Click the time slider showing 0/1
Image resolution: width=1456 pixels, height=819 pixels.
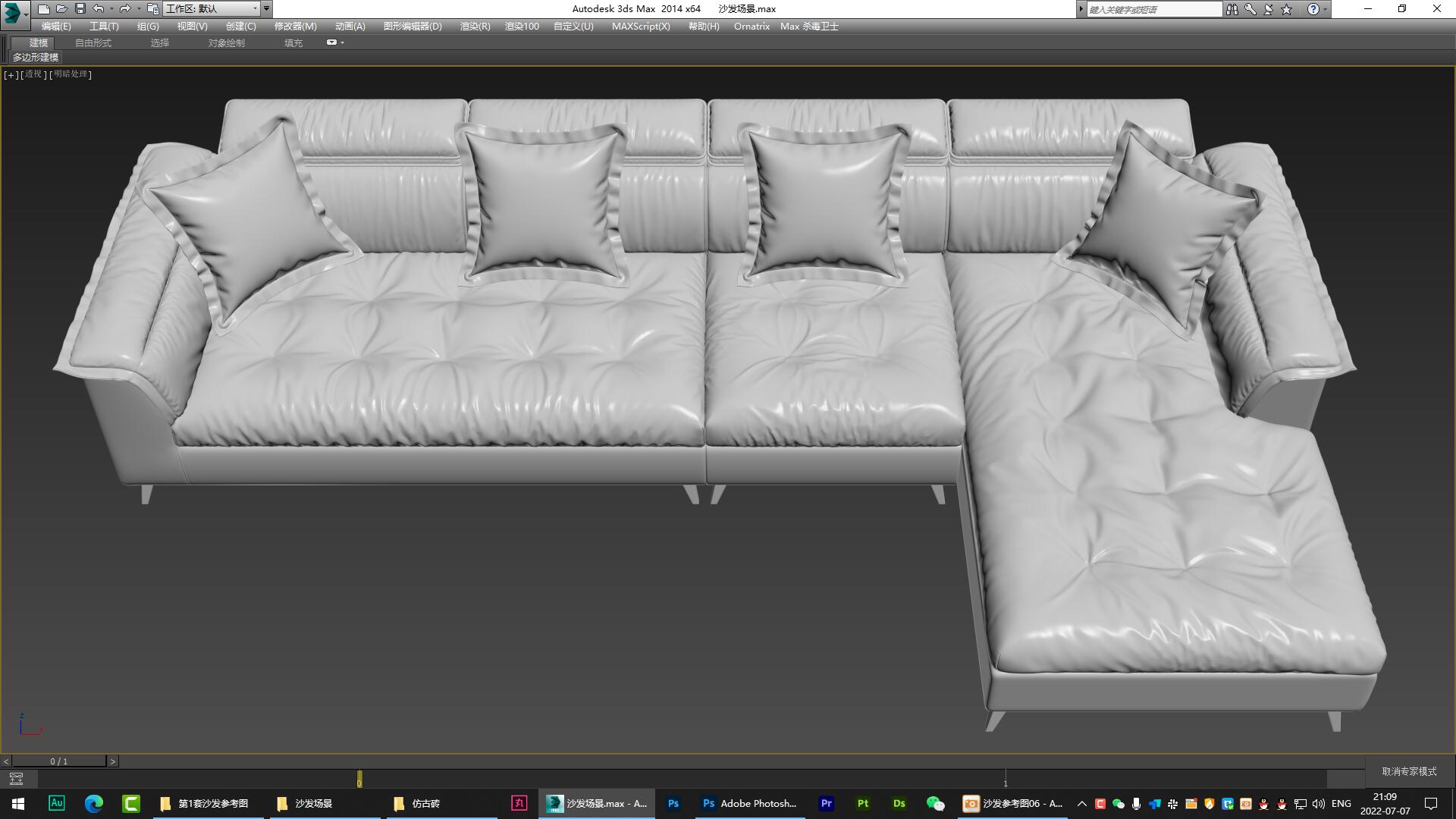[59, 761]
